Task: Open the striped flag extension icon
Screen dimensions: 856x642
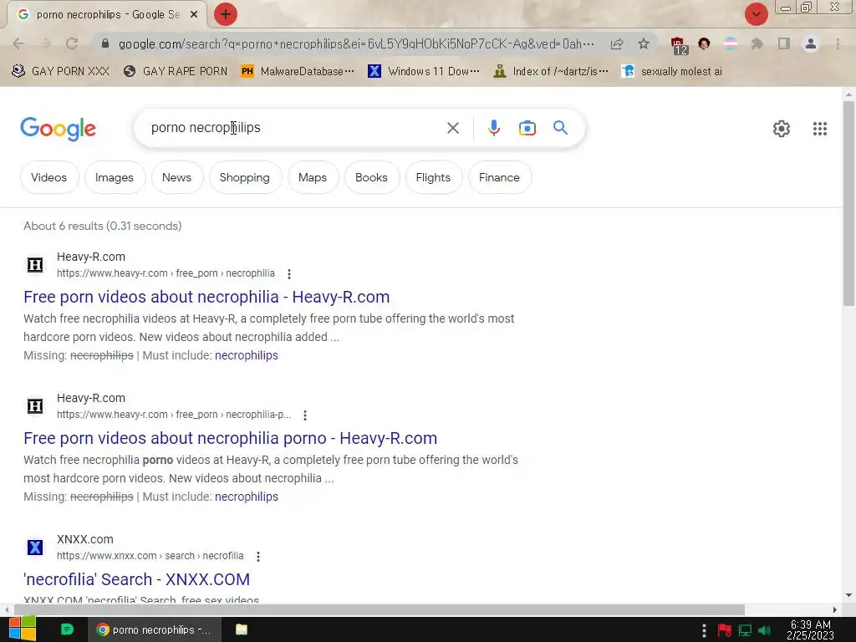Action: 731,43
